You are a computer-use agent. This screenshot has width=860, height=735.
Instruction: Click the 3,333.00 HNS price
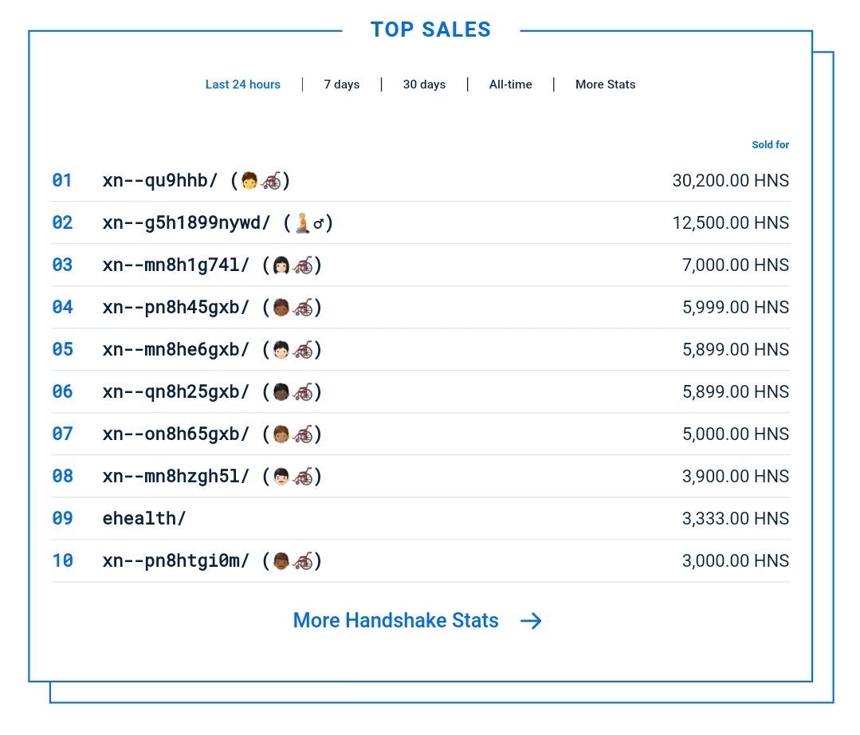tap(736, 518)
